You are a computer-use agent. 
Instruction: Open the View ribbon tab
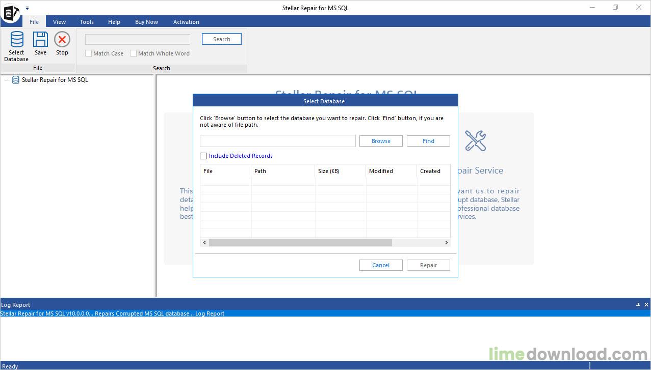(x=59, y=22)
